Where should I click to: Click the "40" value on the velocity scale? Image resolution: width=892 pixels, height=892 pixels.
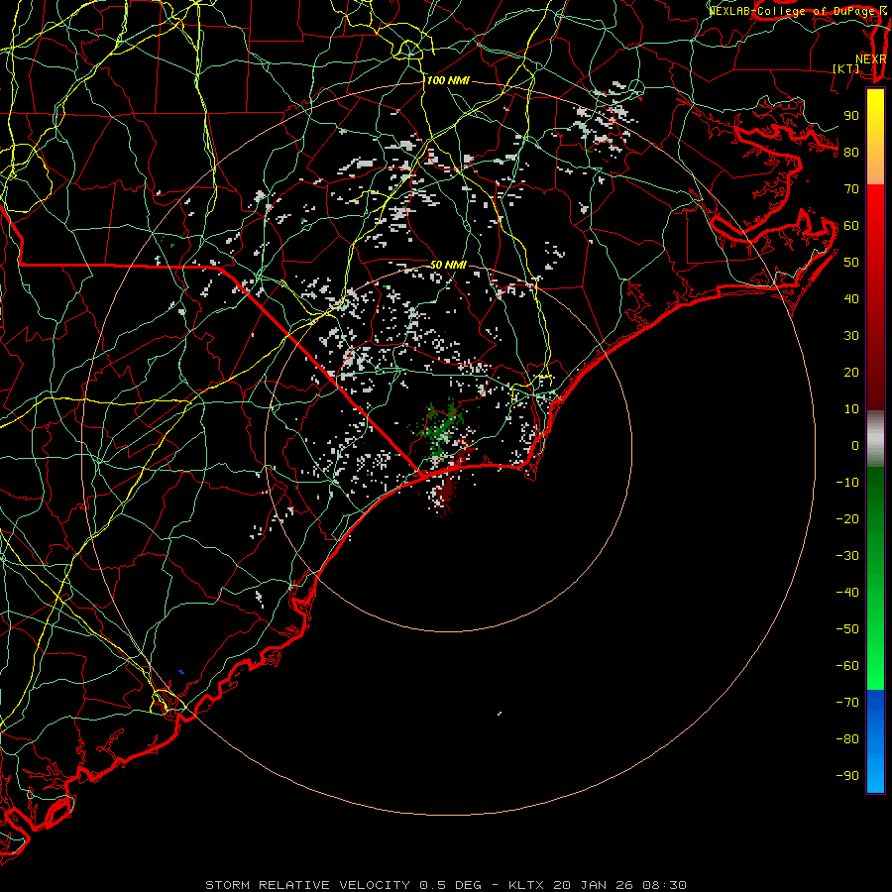click(851, 299)
